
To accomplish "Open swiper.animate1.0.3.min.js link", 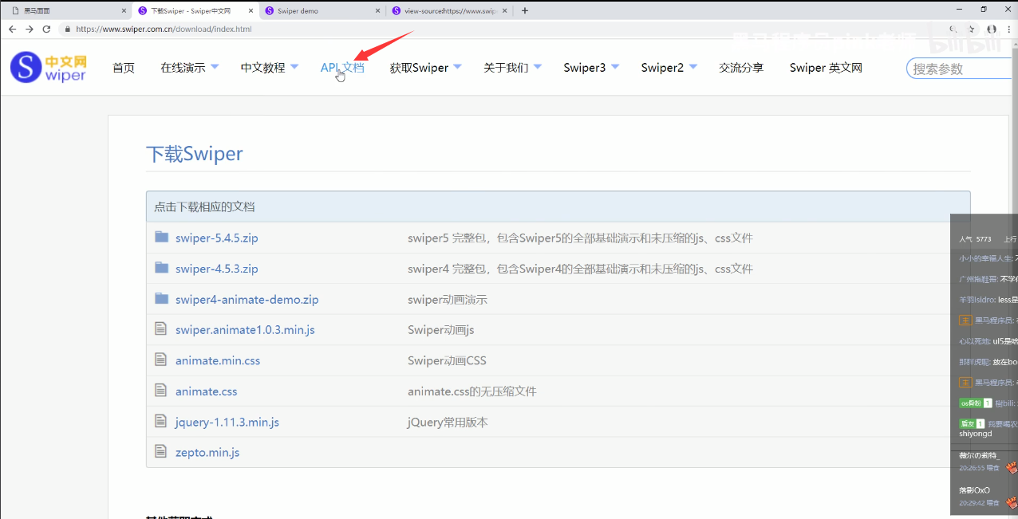I will [x=245, y=330].
